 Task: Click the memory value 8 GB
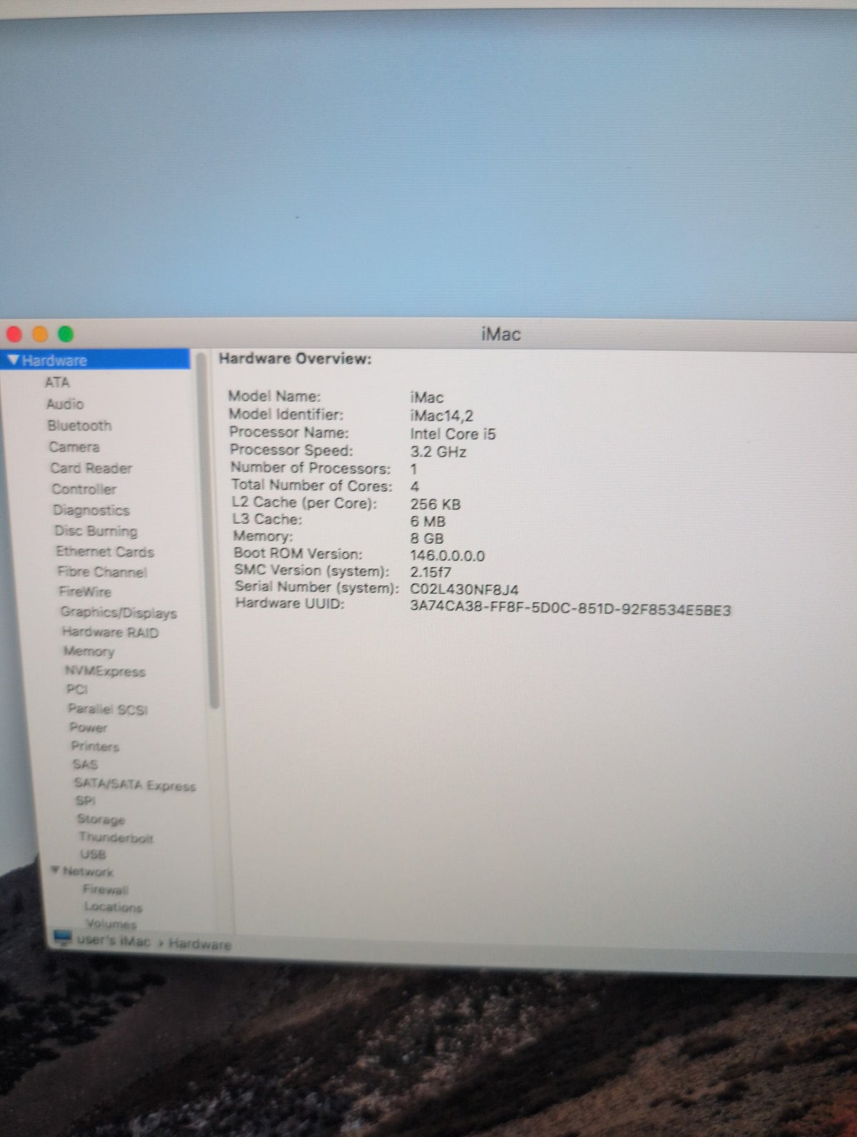point(427,538)
